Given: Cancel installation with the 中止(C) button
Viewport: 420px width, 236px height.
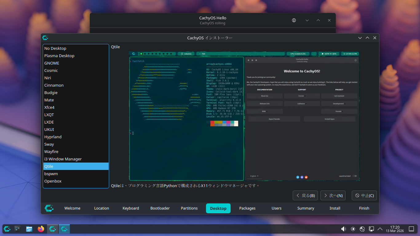Looking at the screenshot, I should [x=364, y=195].
